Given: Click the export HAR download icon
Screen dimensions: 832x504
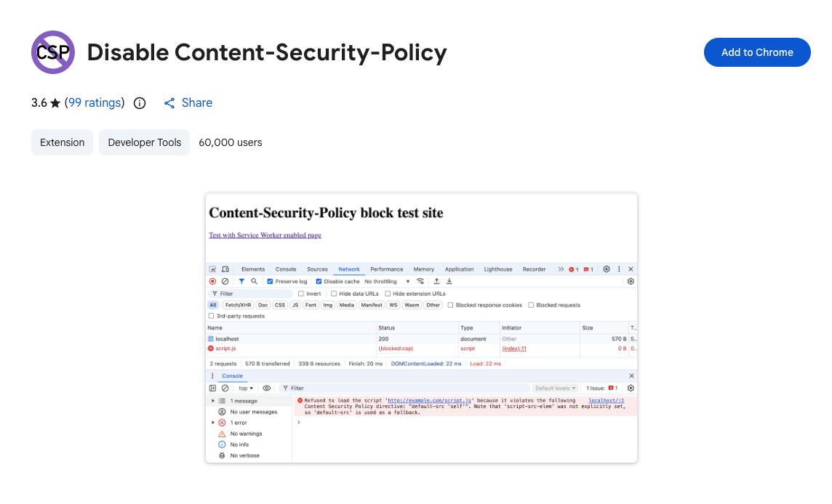Looking at the screenshot, I should 449,281.
